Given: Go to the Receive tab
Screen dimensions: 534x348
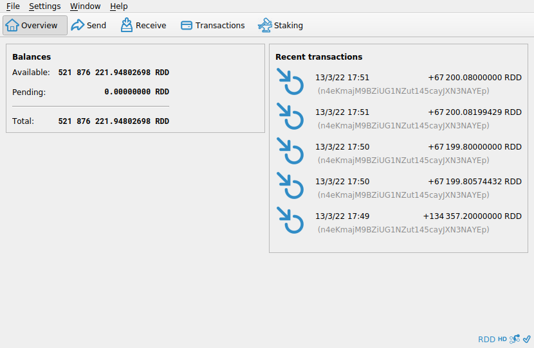Looking at the screenshot, I should (143, 25).
